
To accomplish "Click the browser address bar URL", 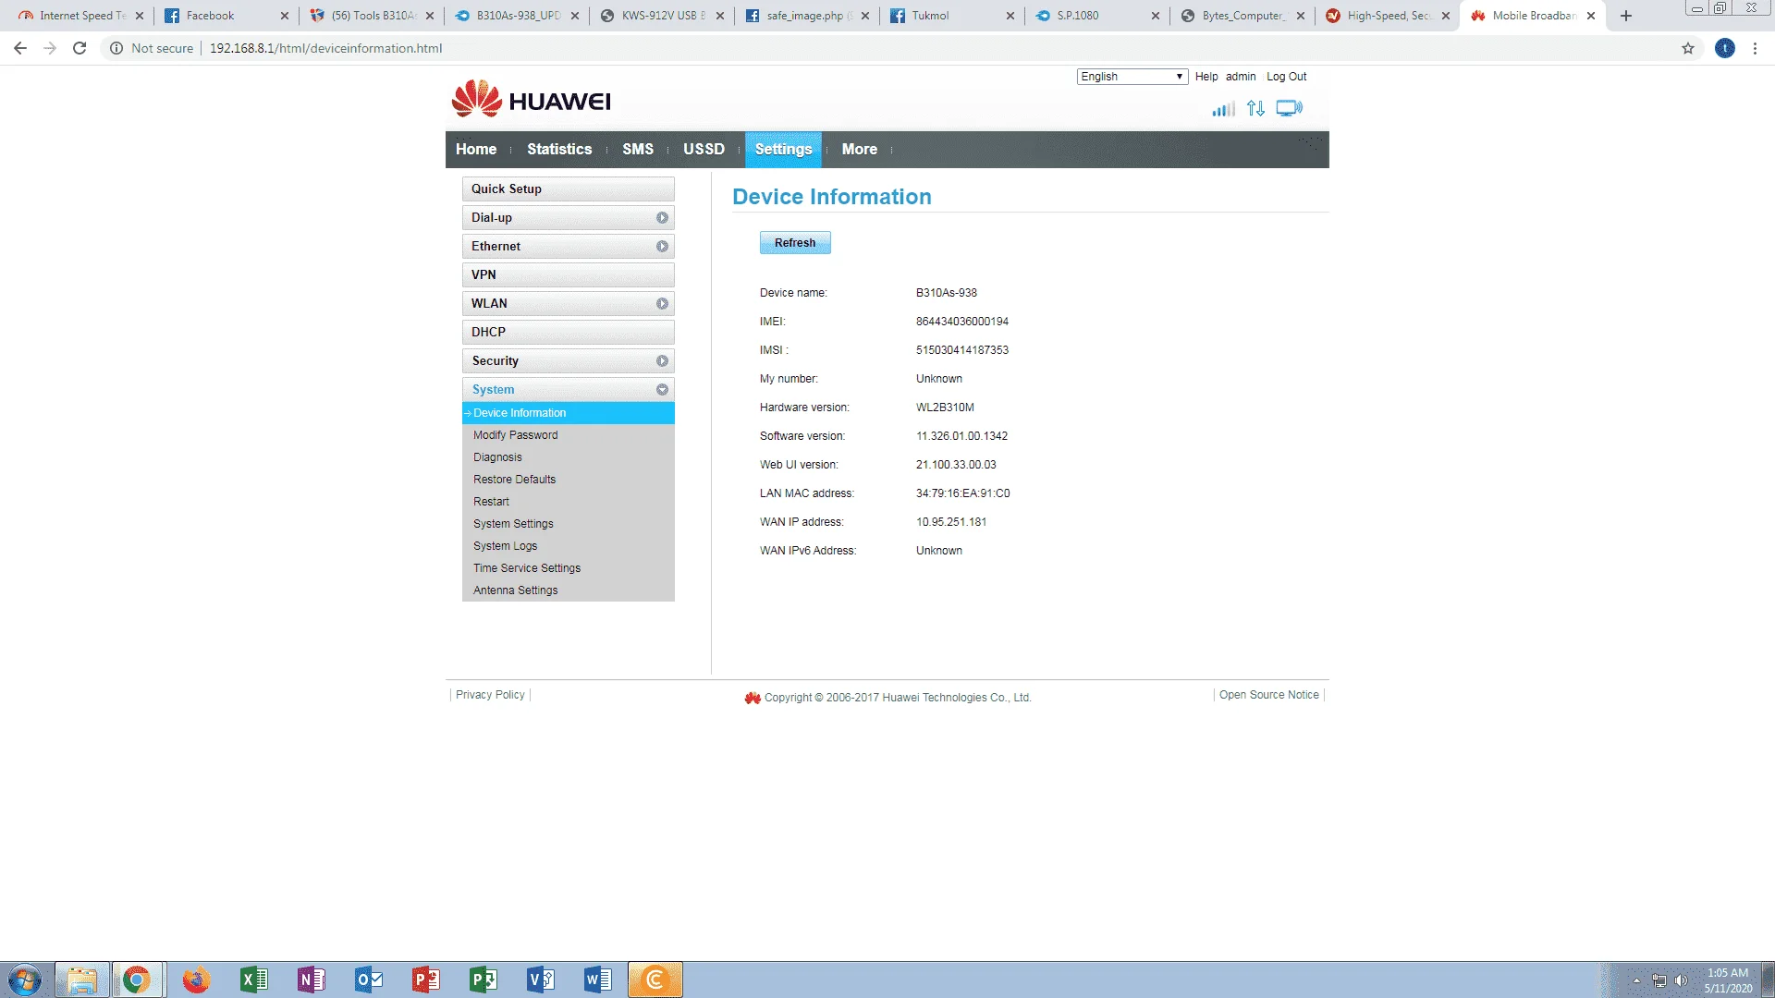I will coord(325,48).
